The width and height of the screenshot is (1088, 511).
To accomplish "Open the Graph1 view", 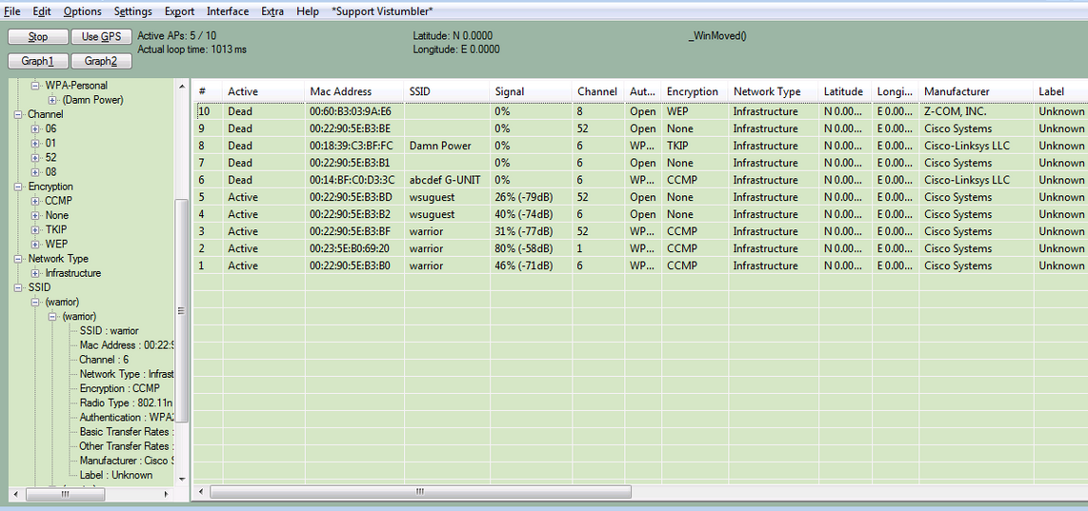I will [x=38, y=61].
